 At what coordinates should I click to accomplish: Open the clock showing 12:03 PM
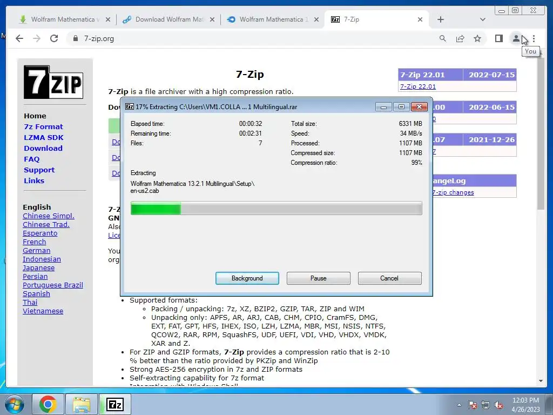[525, 405]
